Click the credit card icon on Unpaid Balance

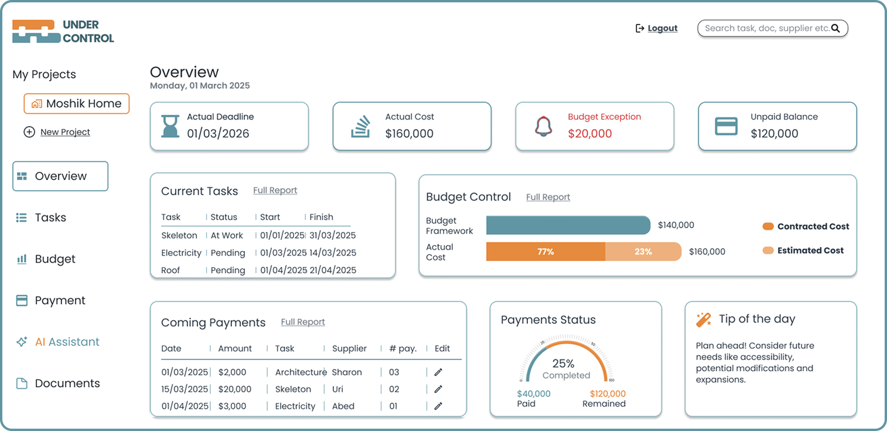726,126
